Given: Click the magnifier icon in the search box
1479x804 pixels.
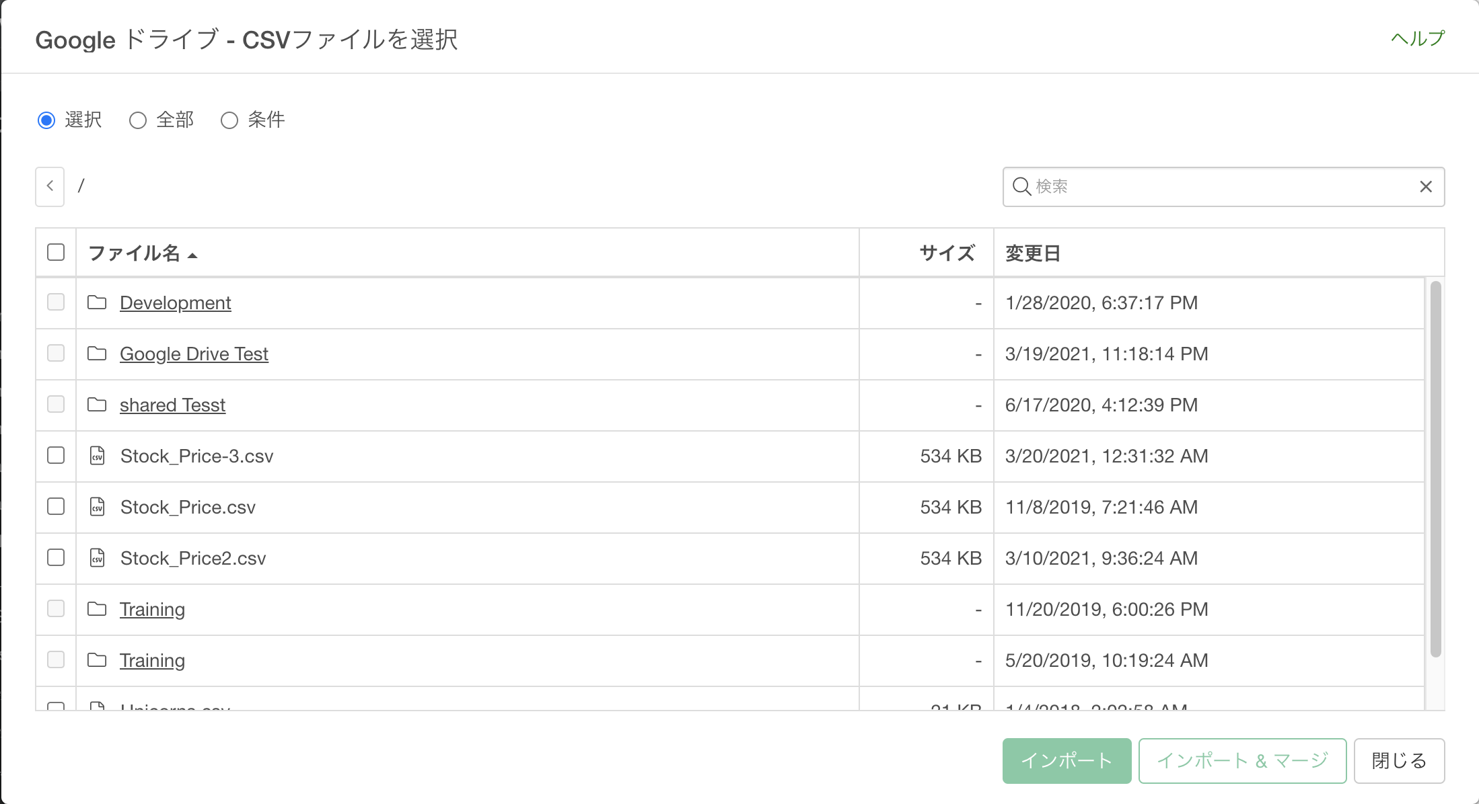Looking at the screenshot, I should [1021, 186].
